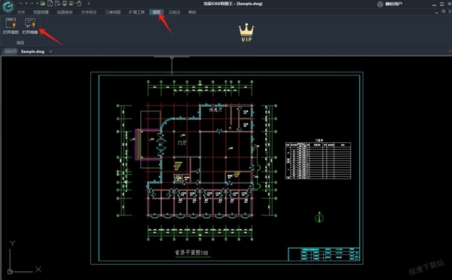Expand the quick access toolbar customize arrow
Image resolution: width=452 pixels, height=280 pixels.
89,4
